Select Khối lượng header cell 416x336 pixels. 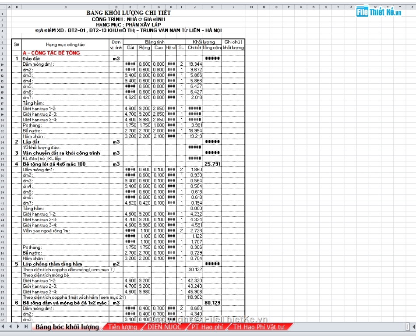pyautogui.click(x=204, y=42)
